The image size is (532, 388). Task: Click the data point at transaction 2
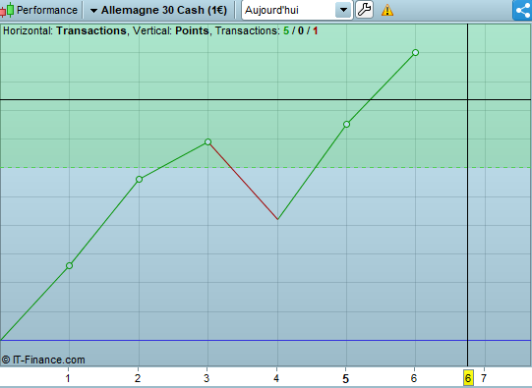pos(139,179)
